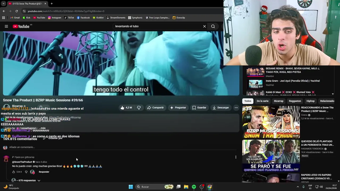The image size is (340, 191).
Task: Select the Bizarrap filter chip
Action: pyautogui.click(x=279, y=101)
